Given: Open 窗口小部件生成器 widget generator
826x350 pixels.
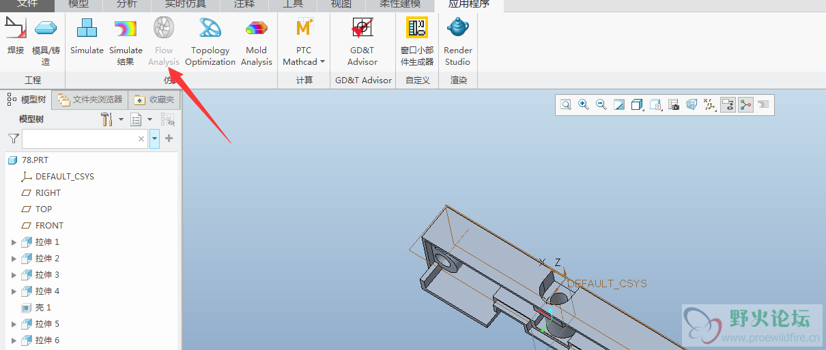Looking at the screenshot, I should point(417,41).
